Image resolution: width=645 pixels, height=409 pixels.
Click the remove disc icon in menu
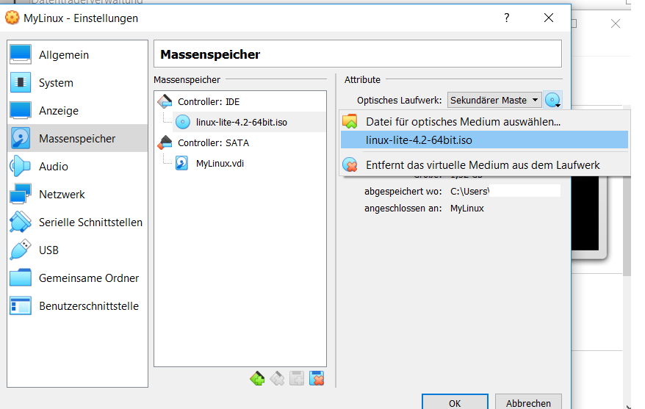(x=350, y=164)
